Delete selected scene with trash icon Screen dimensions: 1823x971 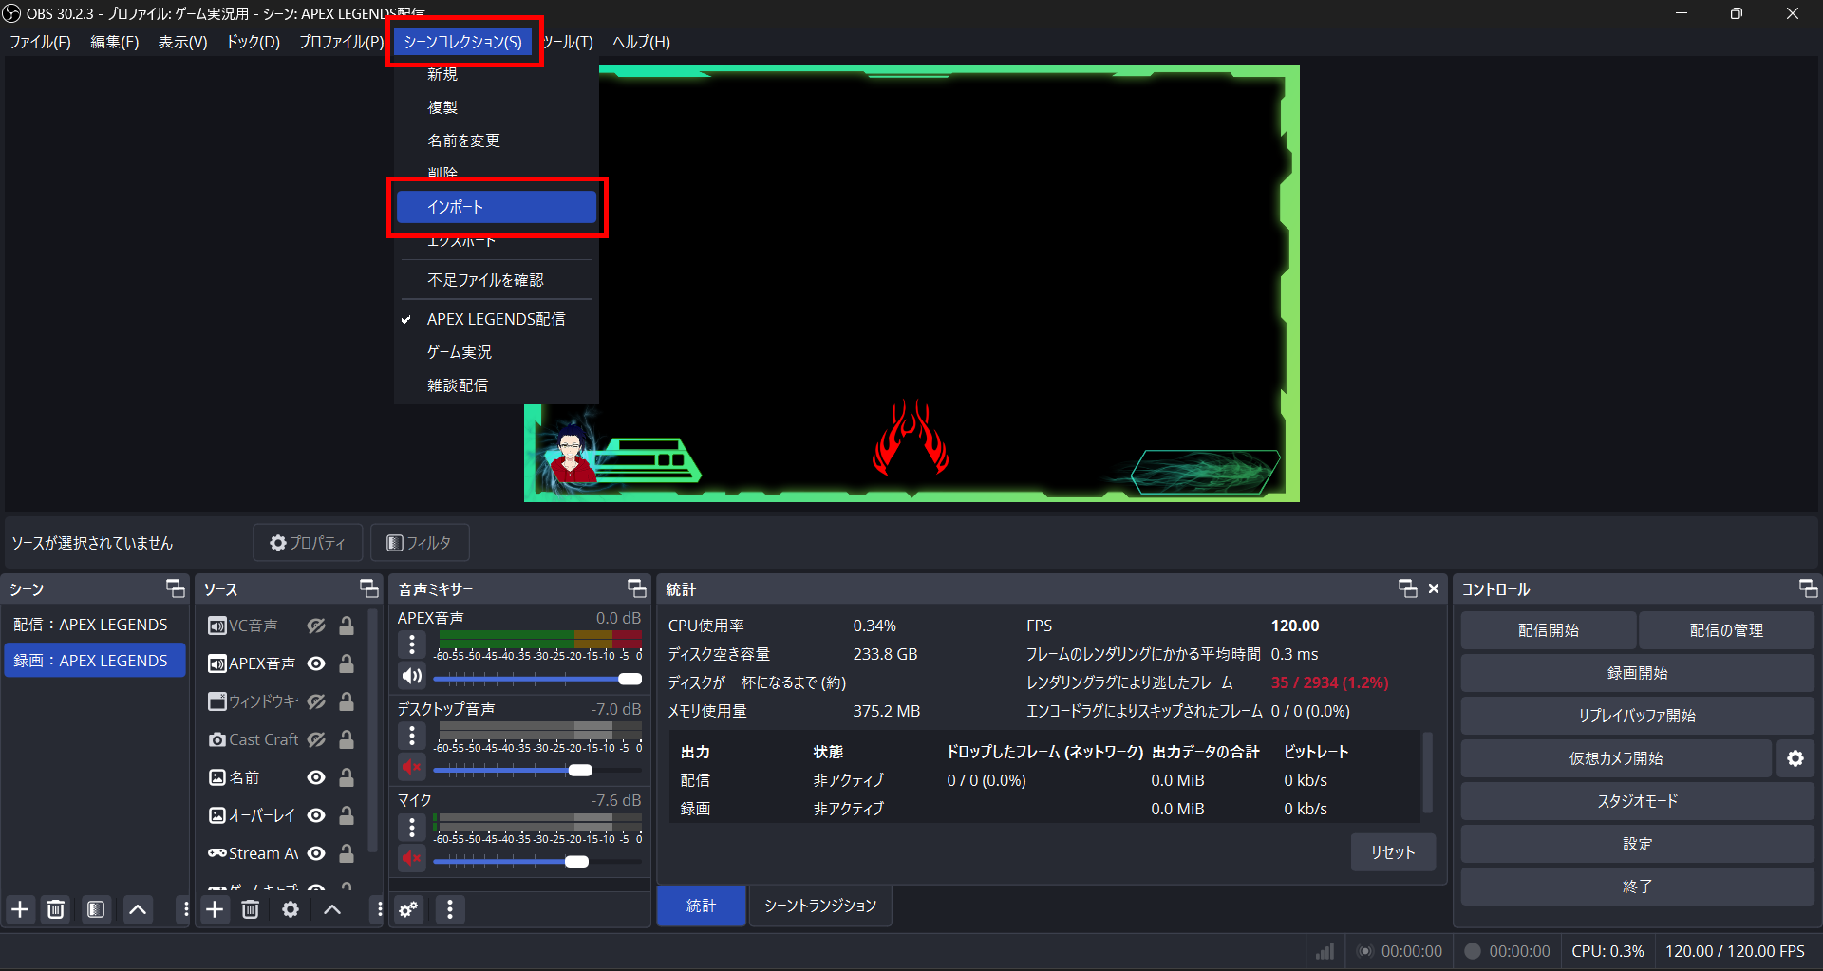click(56, 909)
